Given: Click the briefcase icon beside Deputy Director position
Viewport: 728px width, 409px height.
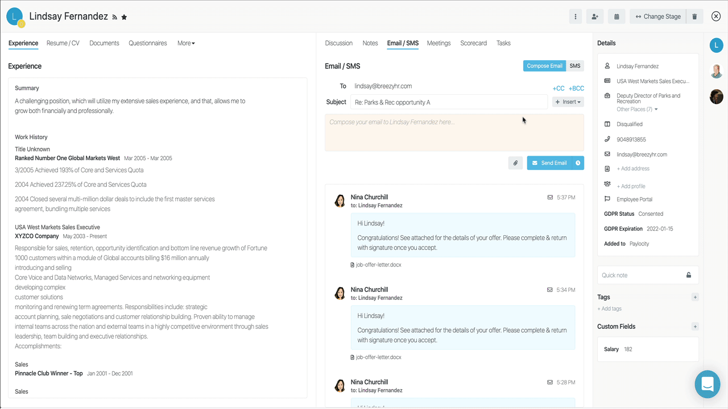Looking at the screenshot, I should point(607,96).
